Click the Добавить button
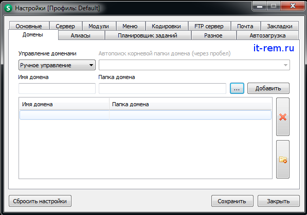307x215 pixels. [x=268, y=88]
